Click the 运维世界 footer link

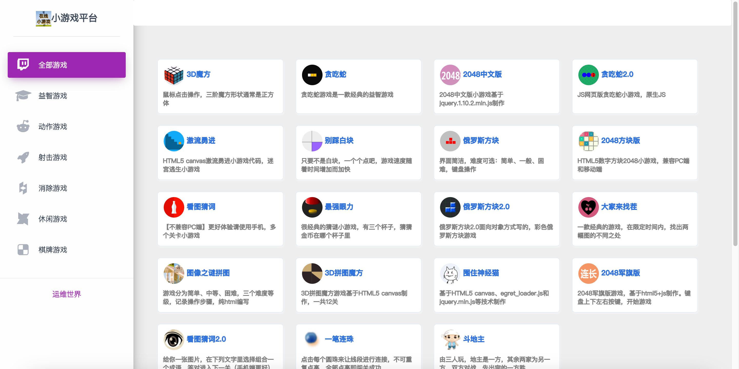click(66, 294)
